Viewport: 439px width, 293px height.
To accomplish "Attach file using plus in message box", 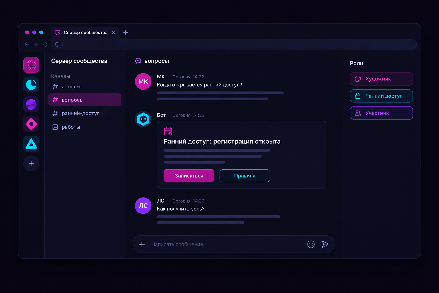I will (x=142, y=244).
